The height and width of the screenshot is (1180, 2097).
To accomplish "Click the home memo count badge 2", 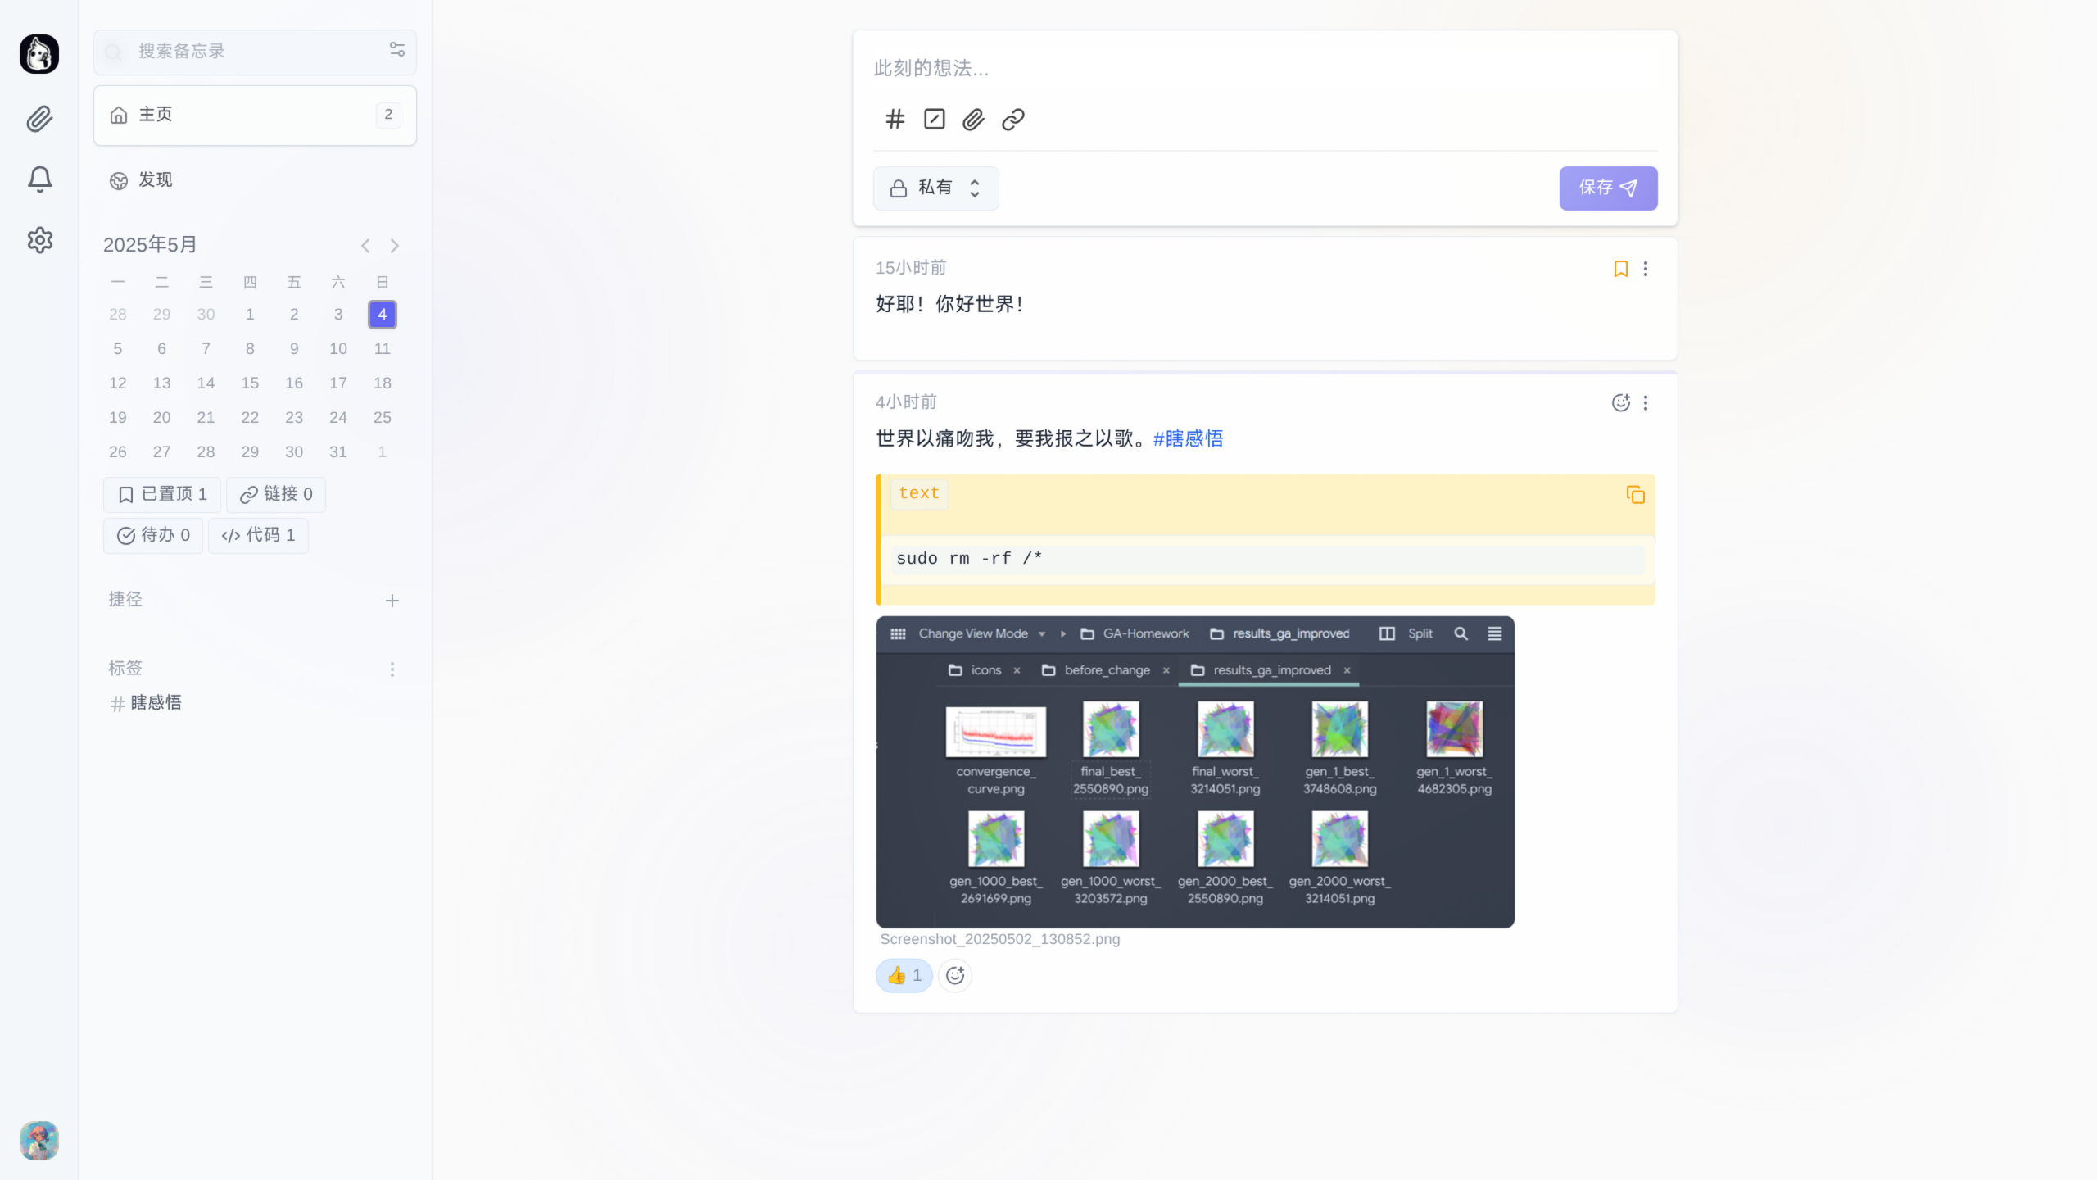I will (388, 115).
